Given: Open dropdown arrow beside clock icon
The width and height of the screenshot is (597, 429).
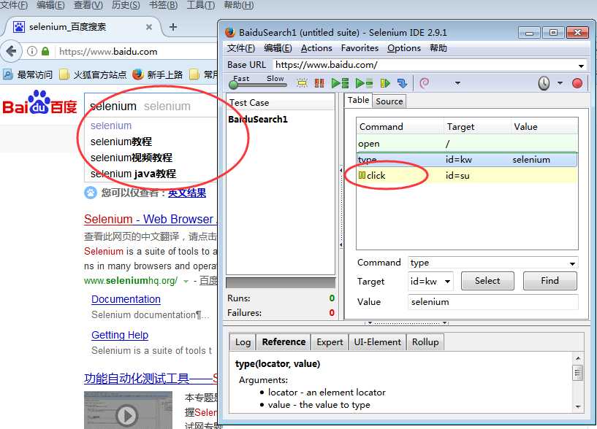Looking at the screenshot, I should pyautogui.click(x=560, y=83).
